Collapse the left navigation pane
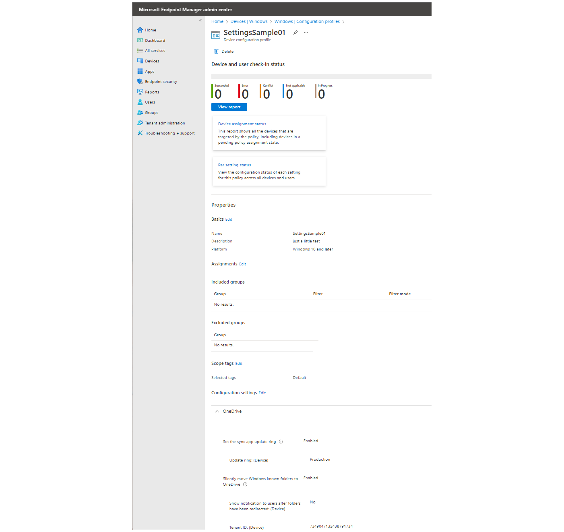The image size is (564, 532). coord(200,20)
